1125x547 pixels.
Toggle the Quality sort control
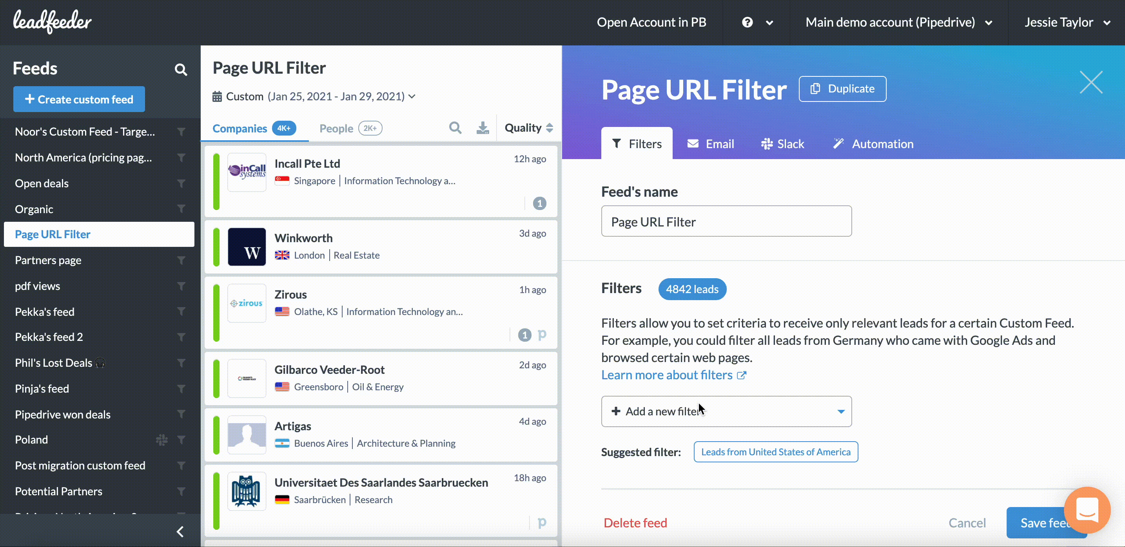tap(528, 127)
